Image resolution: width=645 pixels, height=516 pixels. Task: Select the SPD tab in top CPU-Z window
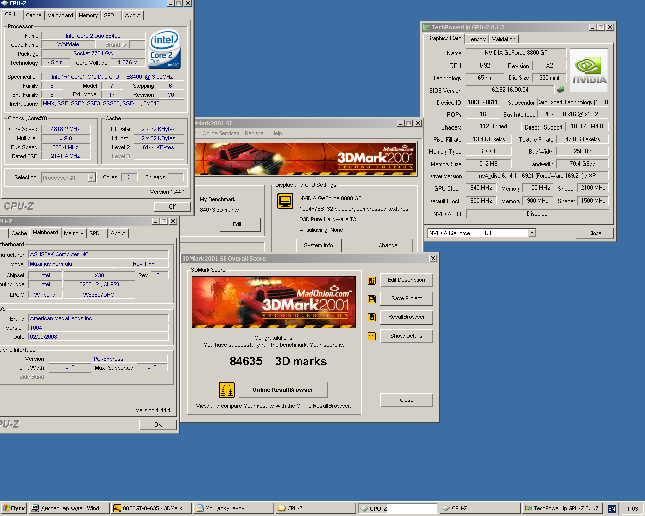pyautogui.click(x=109, y=15)
